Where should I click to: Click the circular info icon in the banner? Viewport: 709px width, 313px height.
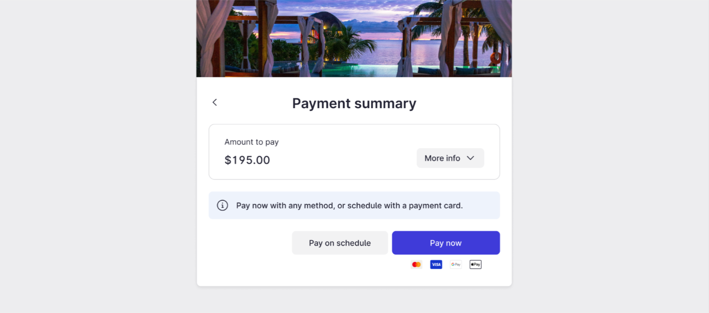point(222,205)
